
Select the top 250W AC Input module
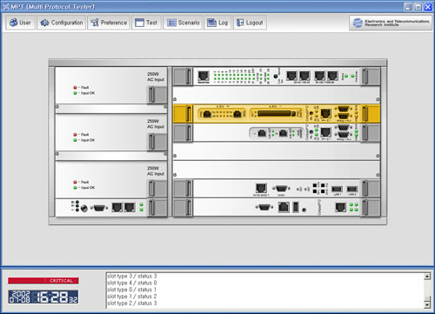pyautogui.click(x=111, y=85)
